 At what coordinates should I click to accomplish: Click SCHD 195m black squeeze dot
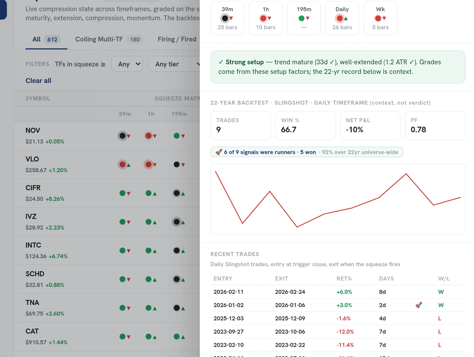click(x=176, y=279)
